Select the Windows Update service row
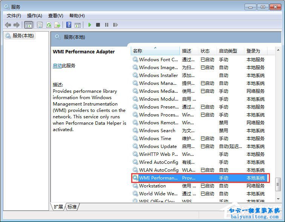 [x=158, y=146]
